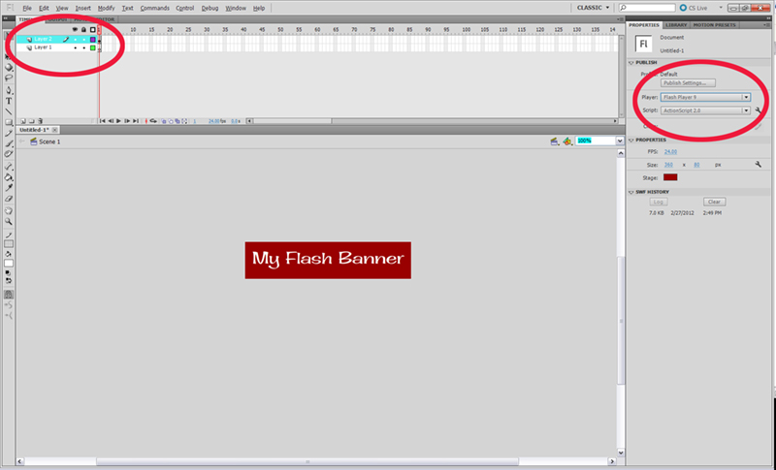
Task: Open the Edit Scene dropdown icon
Action: pos(555,141)
